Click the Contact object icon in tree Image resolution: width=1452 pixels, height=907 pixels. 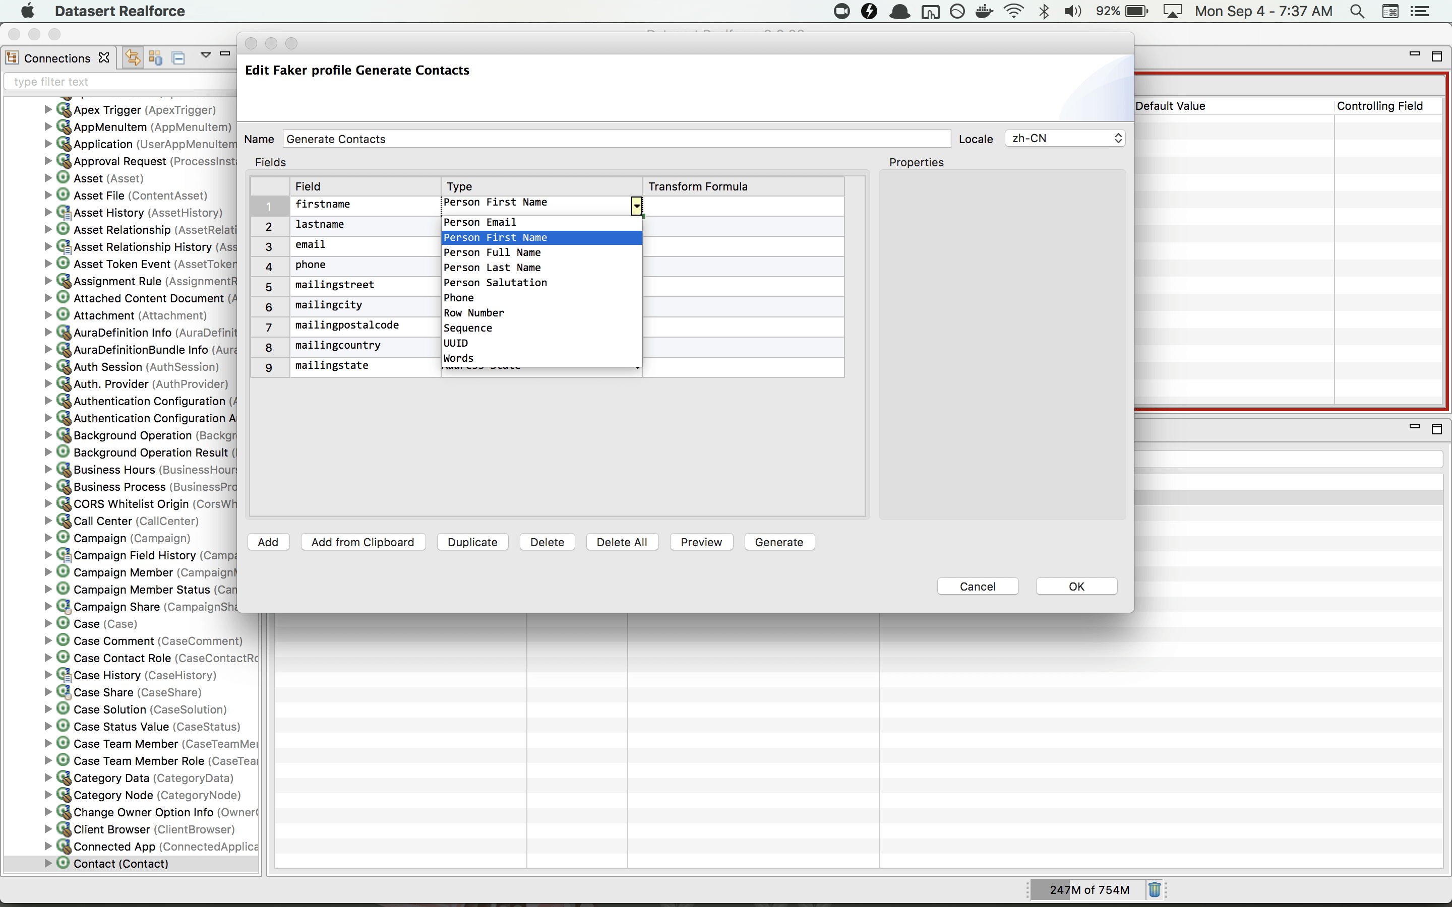coord(63,863)
